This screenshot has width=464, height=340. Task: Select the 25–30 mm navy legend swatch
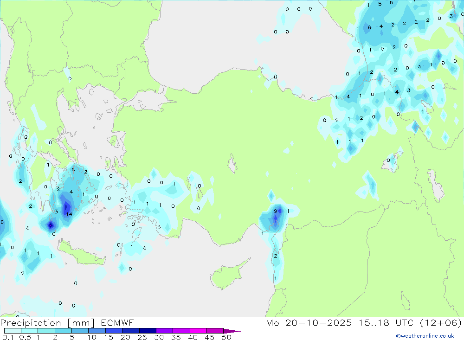[x=148, y=331]
